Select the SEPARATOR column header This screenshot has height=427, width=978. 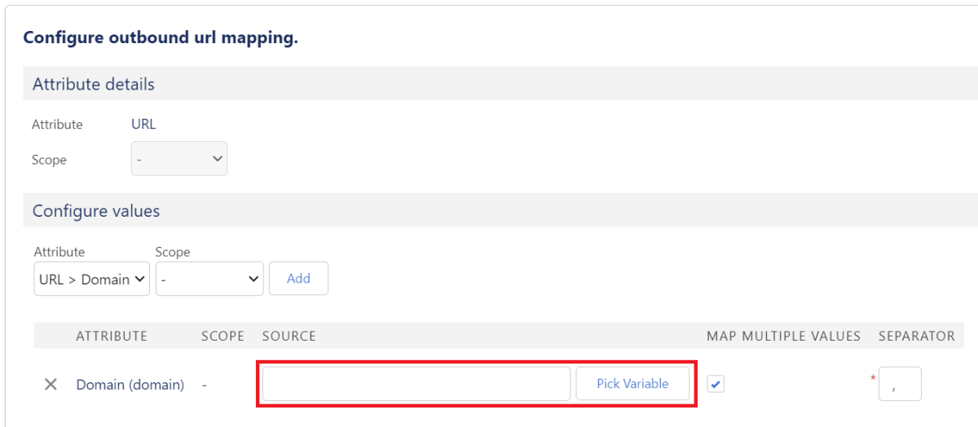(x=917, y=336)
